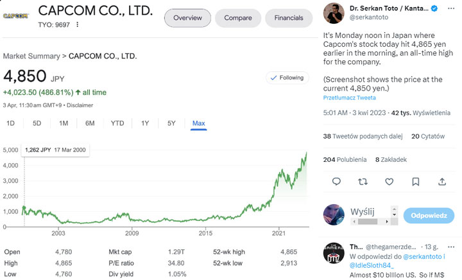Select the 5Y time range
Image resolution: width=462 pixels, height=280 pixels.
click(x=171, y=123)
